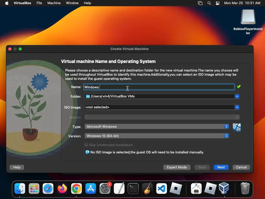This screenshot has width=265, height=199.
Task: Open the Apple menu
Action: pos(7,3)
